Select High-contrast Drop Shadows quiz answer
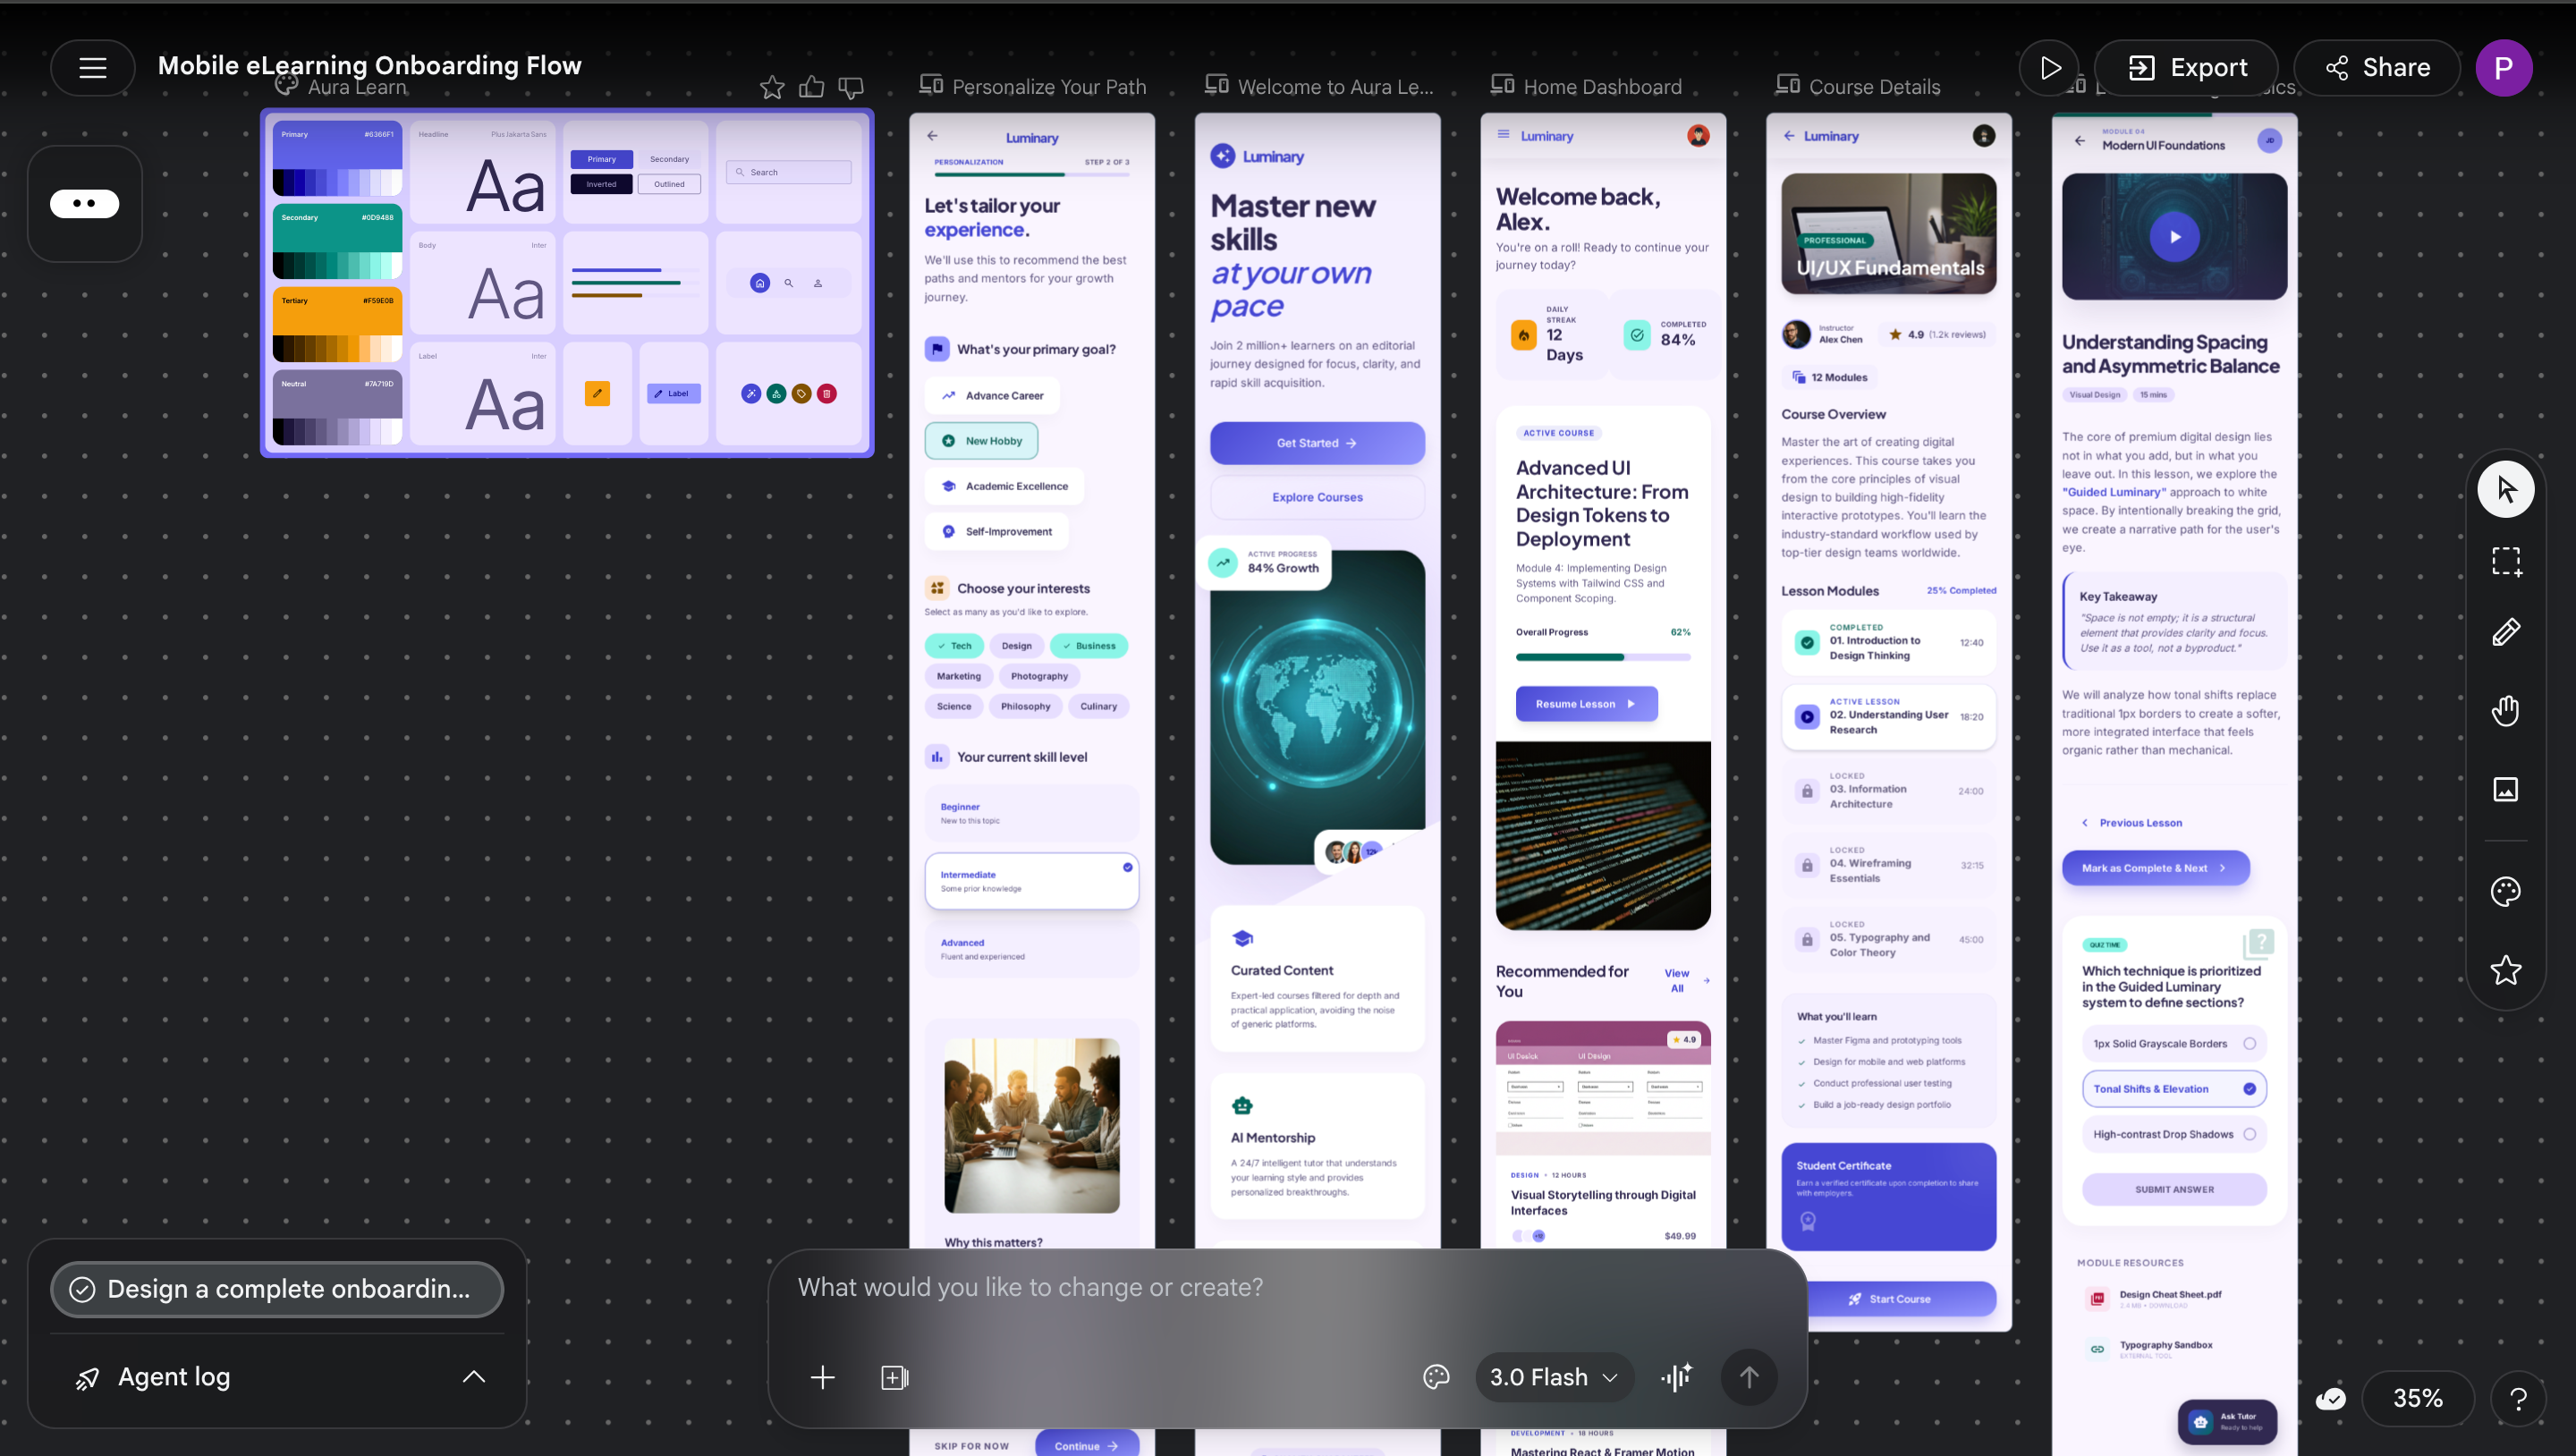The width and height of the screenshot is (2576, 1456). (x=2174, y=1135)
